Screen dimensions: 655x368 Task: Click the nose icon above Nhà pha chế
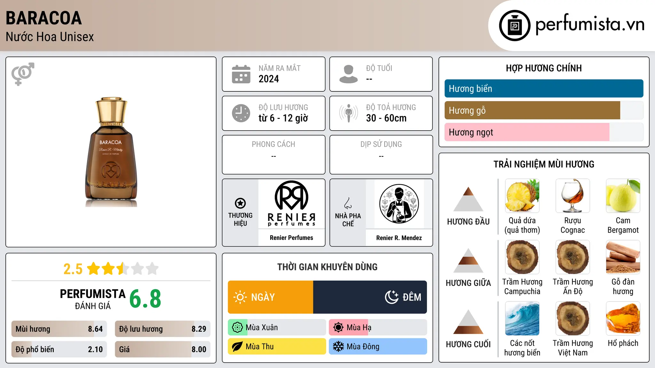348,203
